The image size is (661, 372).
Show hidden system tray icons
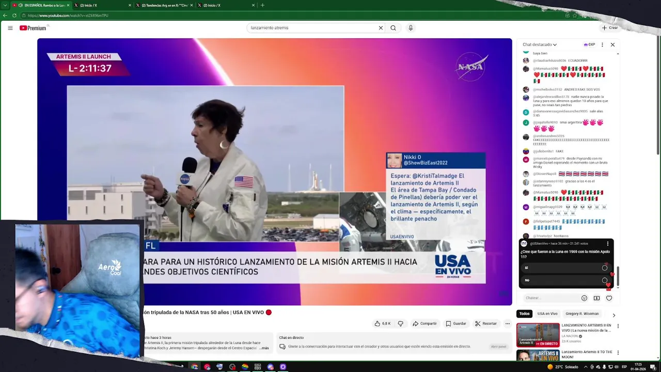click(x=586, y=367)
